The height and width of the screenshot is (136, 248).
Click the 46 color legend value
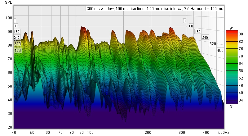[241, 86]
